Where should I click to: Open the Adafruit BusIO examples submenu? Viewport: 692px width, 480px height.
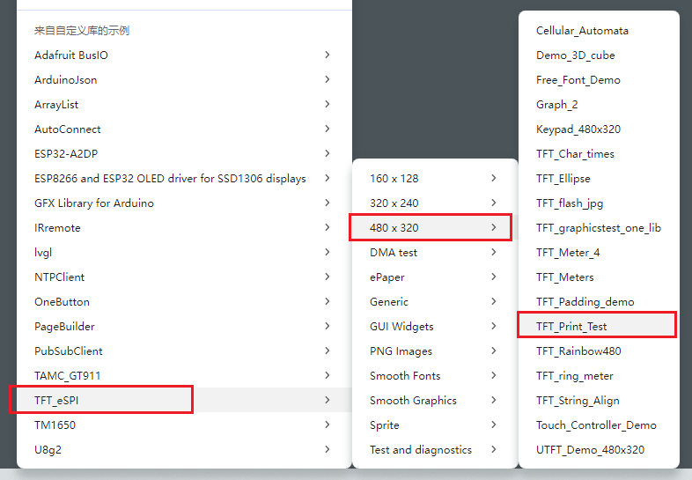click(184, 55)
